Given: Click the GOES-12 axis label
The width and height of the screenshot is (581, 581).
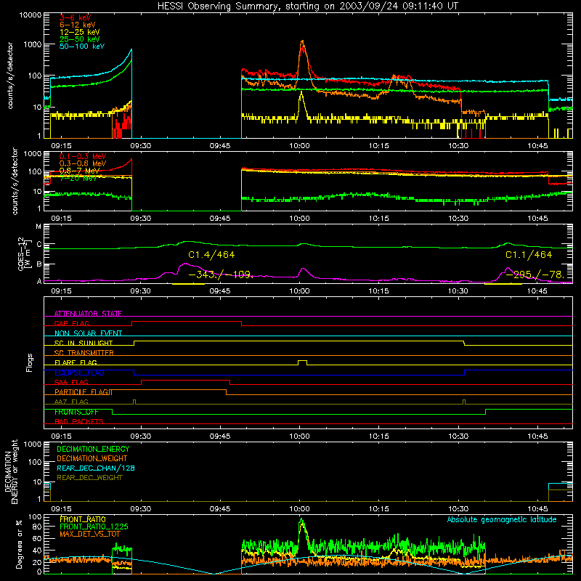Looking at the screenshot, I should pos(24,253).
